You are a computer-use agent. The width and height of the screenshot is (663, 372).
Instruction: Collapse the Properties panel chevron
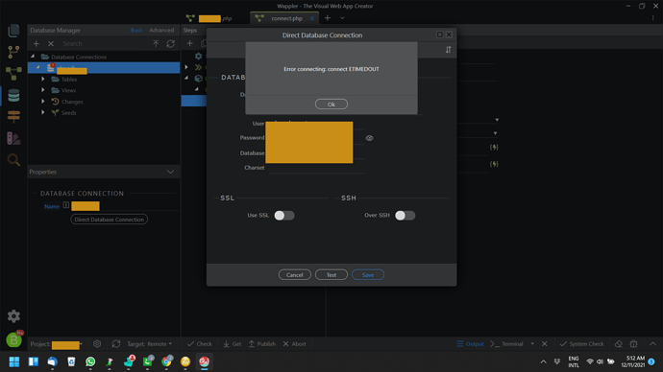pos(170,172)
